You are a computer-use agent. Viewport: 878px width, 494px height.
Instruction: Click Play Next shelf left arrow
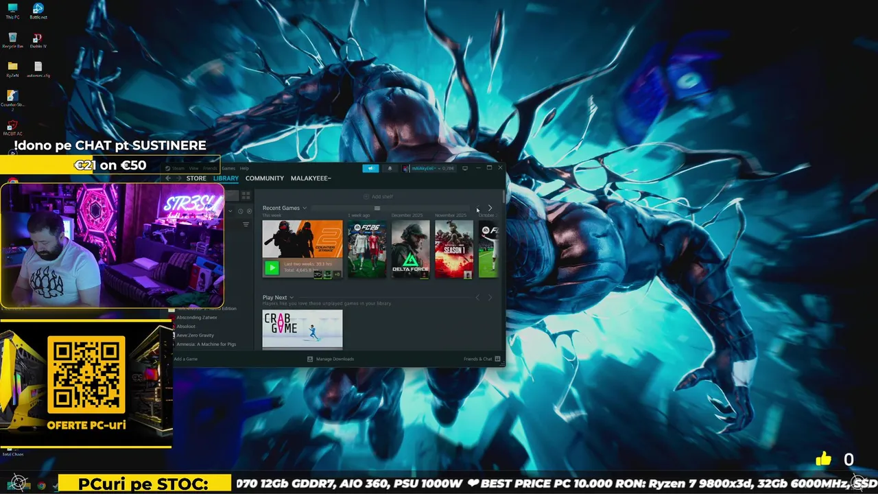tap(478, 298)
